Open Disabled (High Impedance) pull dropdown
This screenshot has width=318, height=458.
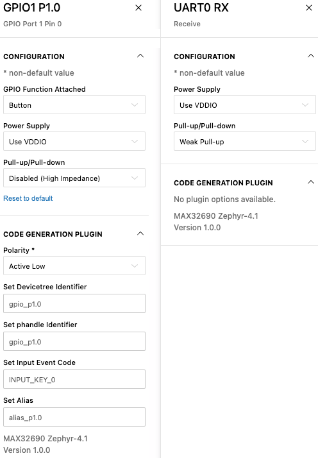click(x=74, y=178)
